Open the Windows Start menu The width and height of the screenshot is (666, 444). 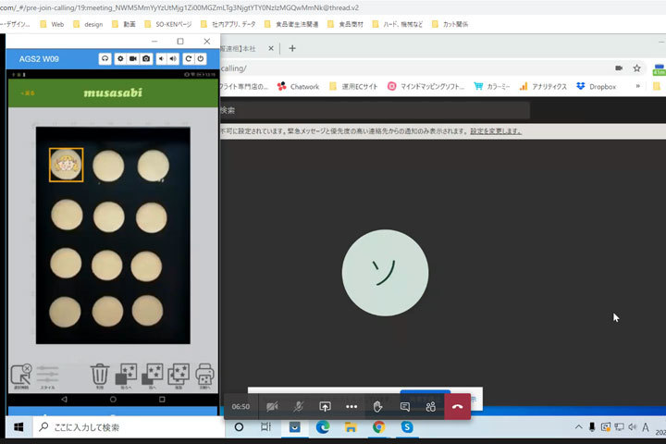tap(18, 427)
